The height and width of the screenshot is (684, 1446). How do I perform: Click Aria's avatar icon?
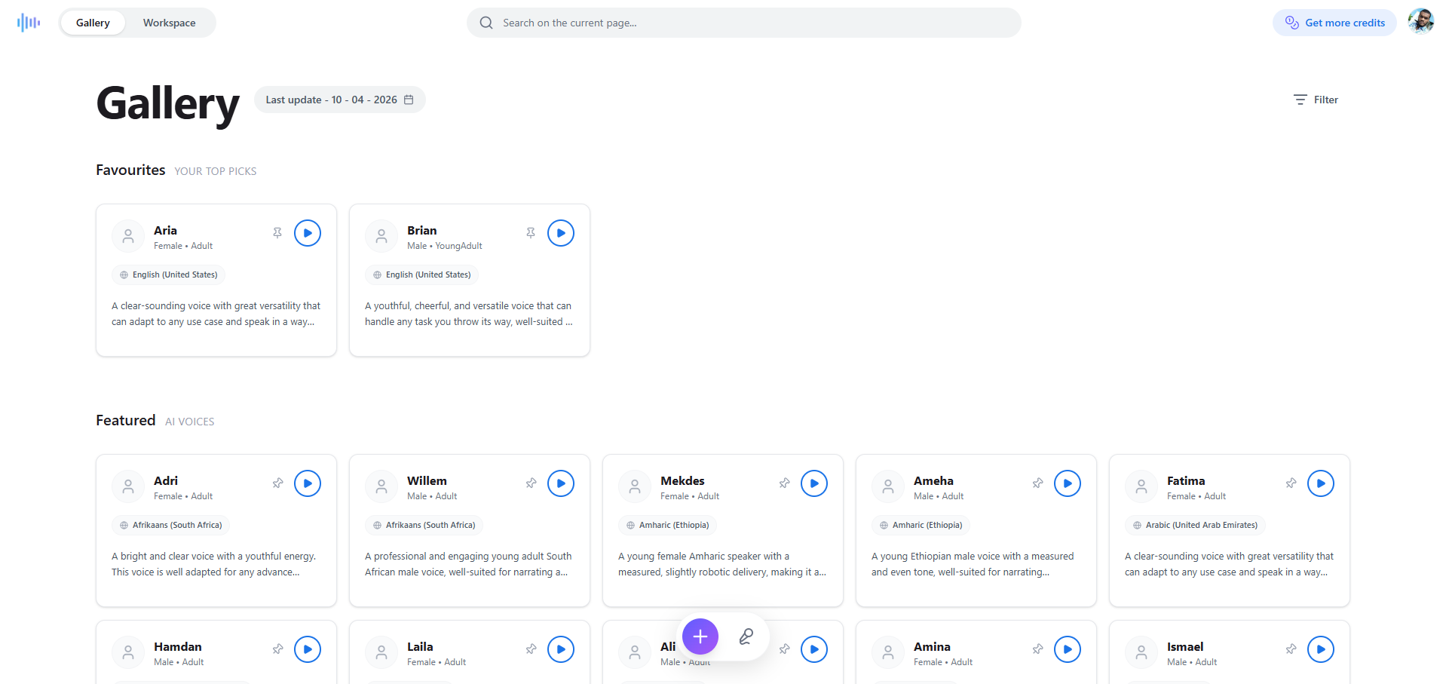pyautogui.click(x=128, y=237)
